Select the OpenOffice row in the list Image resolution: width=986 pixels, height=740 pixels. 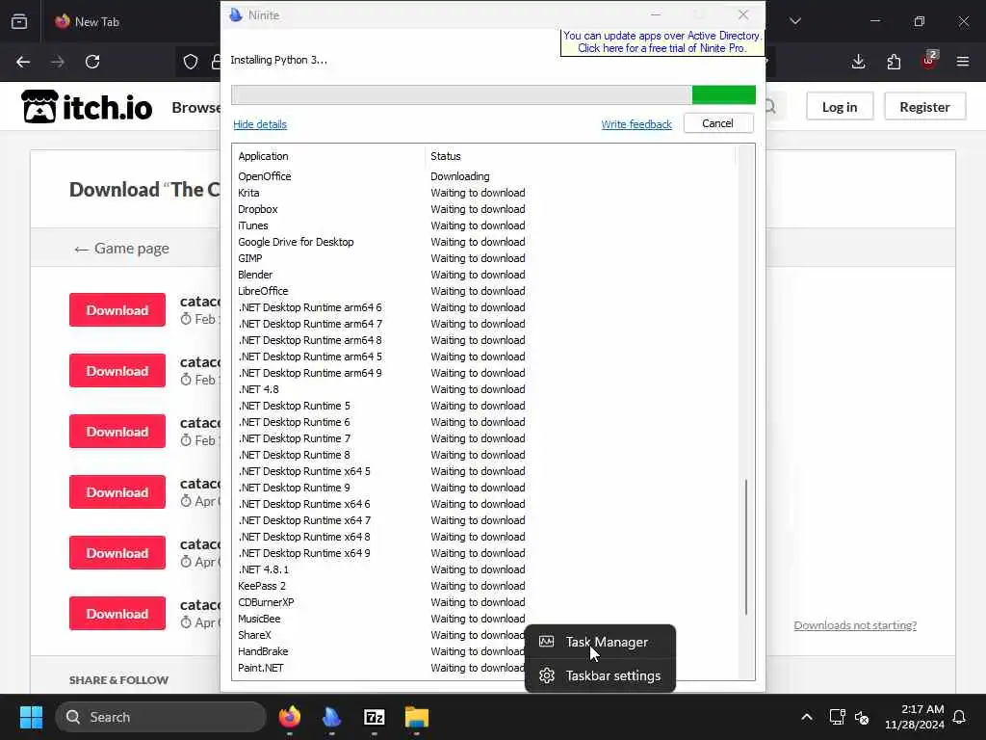pyautogui.click(x=484, y=176)
